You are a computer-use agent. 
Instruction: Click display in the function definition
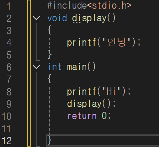(x=89, y=18)
